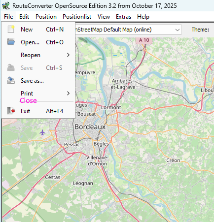Click the Cestas label on the map
This screenshot has height=222, width=214.
(53, 177)
